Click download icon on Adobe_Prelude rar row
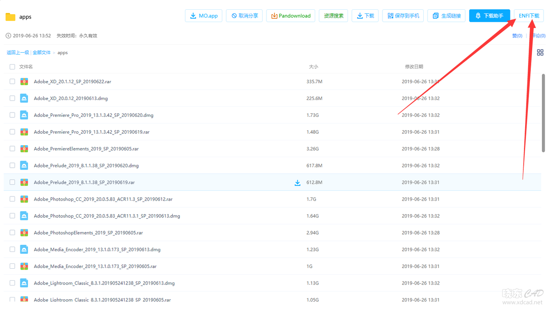The width and height of the screenshot is (549, 309). click(x=298, y=182)
